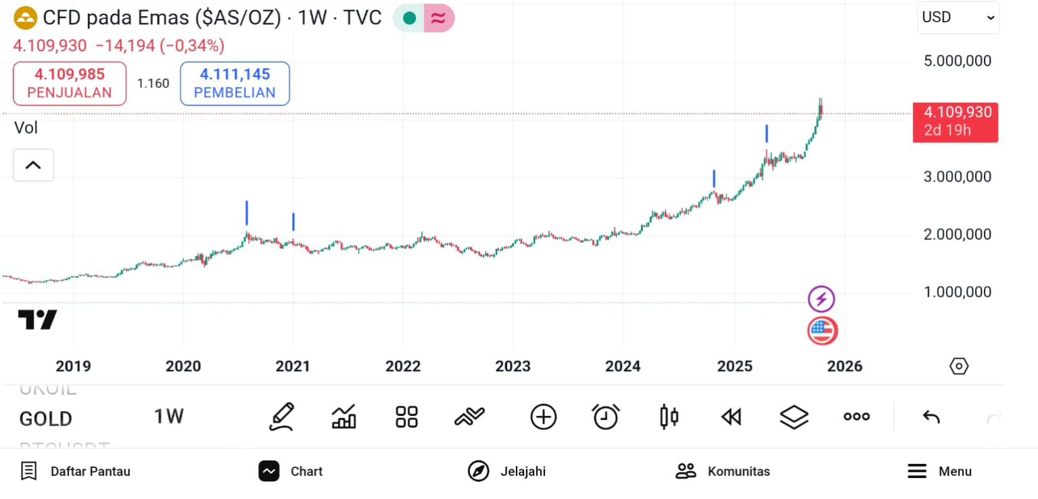Screen dimensions: 1038x499
Task: Open the indicators chart icon
Action: pyautogui.click(x=344, y=417)
